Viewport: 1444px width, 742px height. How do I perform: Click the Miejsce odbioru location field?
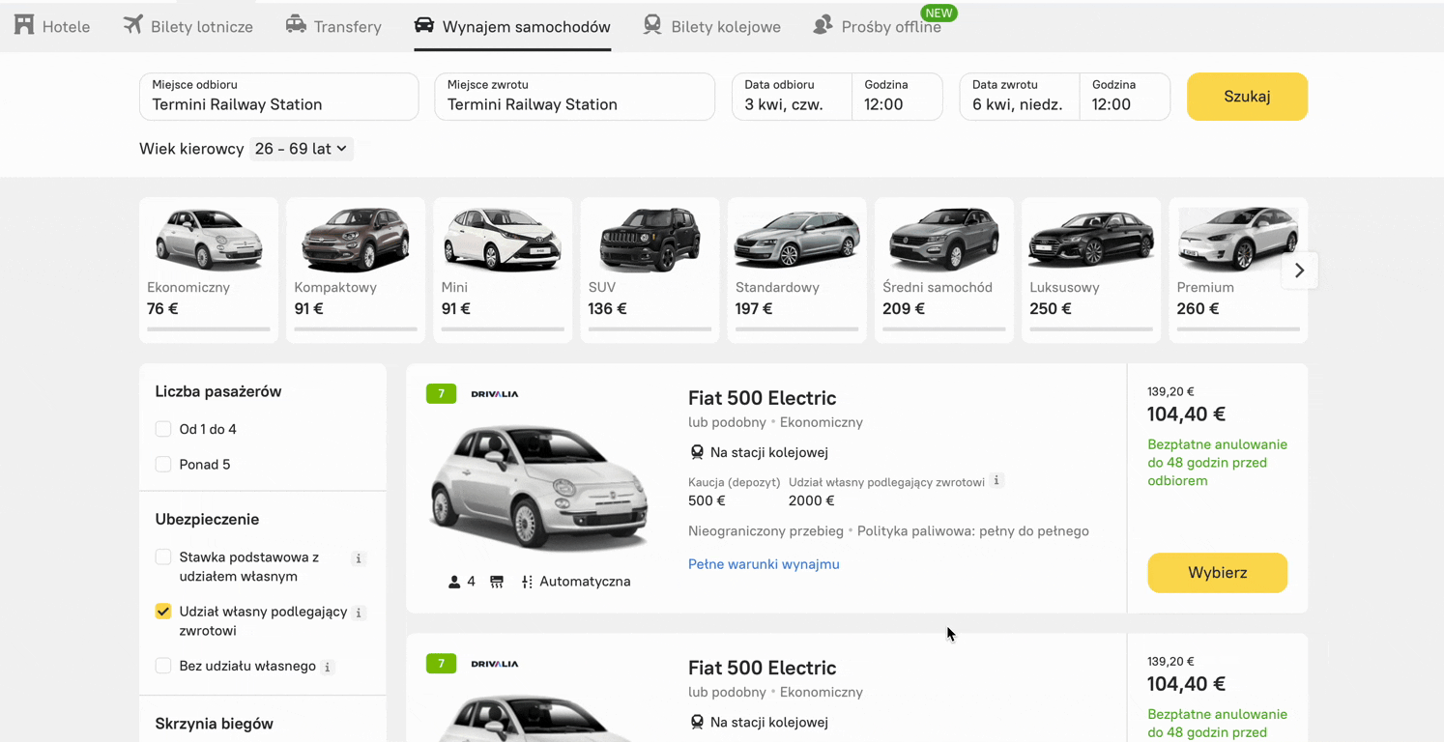278,97
